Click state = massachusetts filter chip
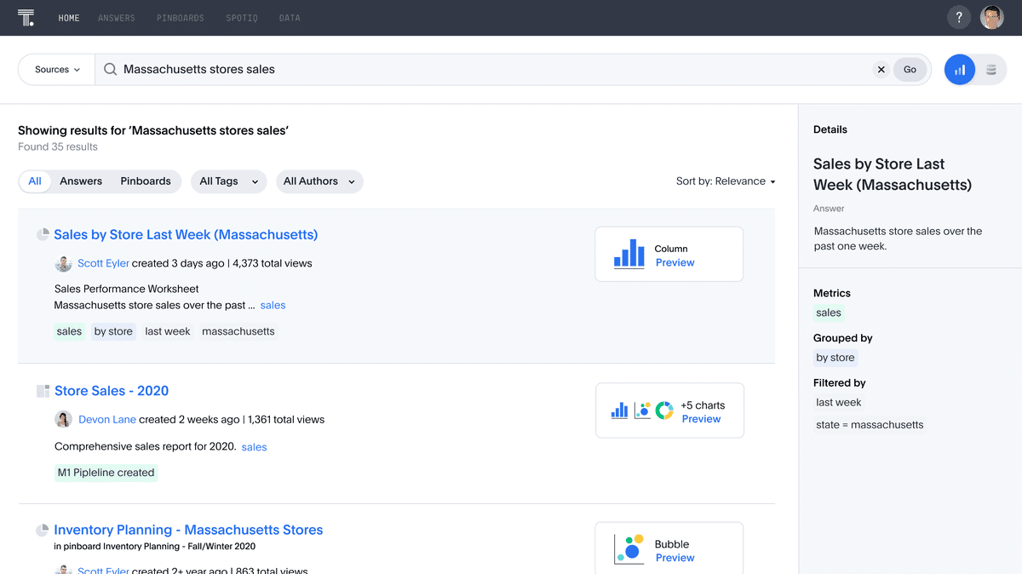The image size is (1022, 574). point(870,425)
